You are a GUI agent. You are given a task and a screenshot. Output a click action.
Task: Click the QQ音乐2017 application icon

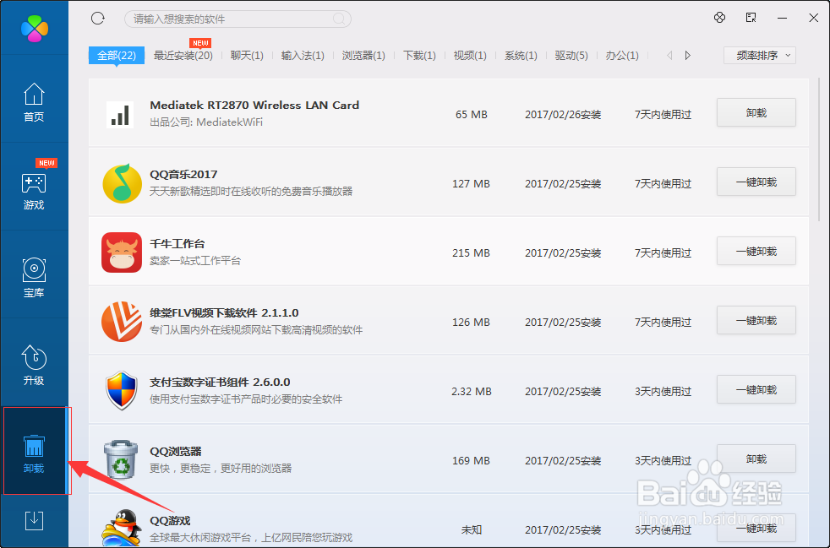click(x=122, y=182)
